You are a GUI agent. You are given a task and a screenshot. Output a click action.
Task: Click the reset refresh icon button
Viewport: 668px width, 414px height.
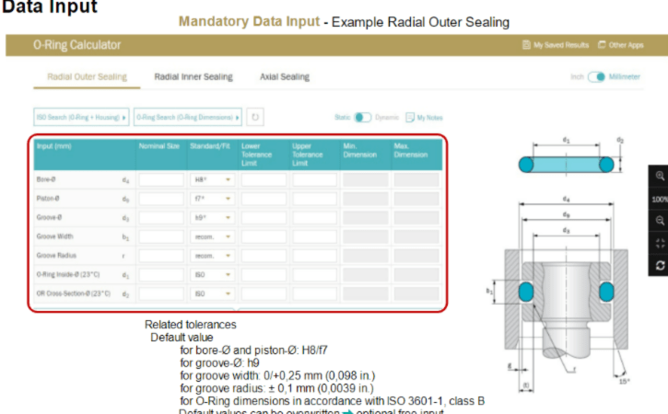tap(254, 117)
